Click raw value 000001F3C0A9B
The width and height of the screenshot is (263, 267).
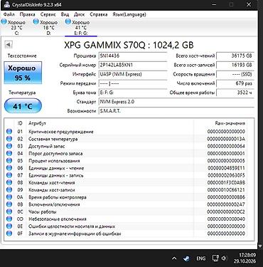(226, 182)
